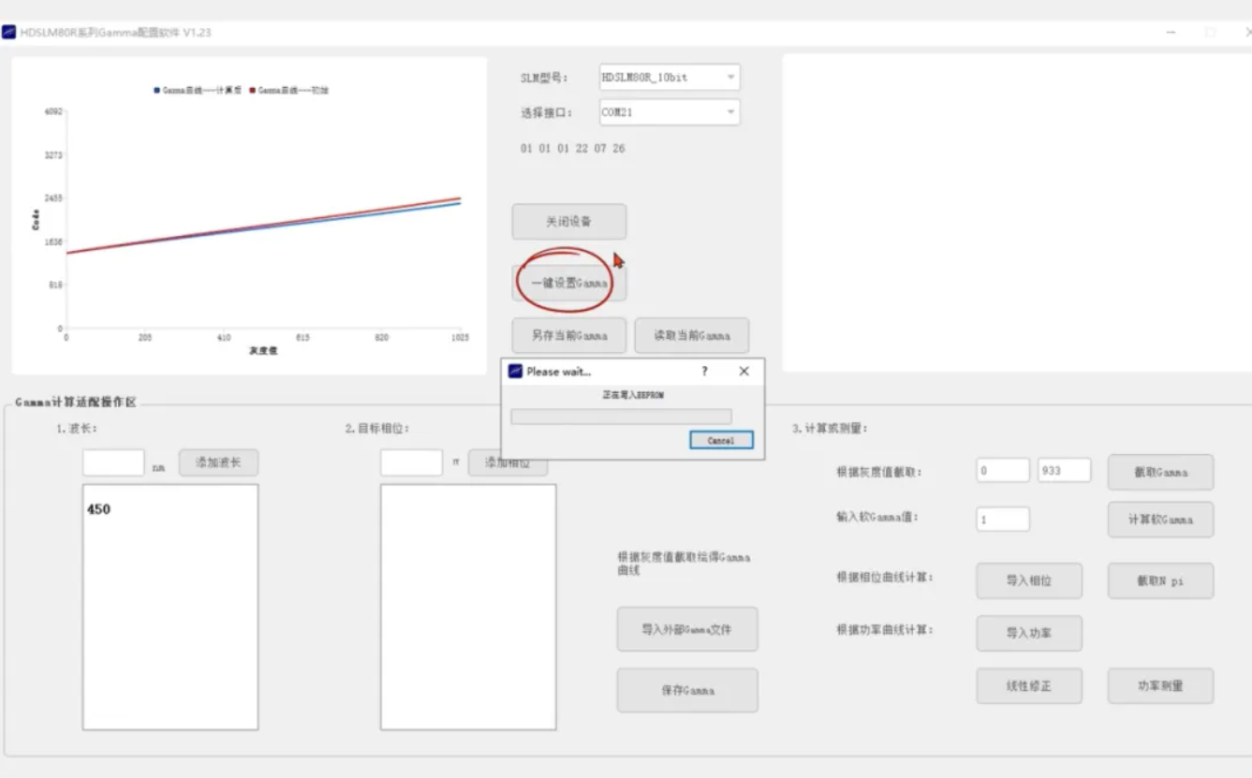Screen dimensions: 1252x778
Task: Click the 功率测量 button
Action: [1160, 685]
